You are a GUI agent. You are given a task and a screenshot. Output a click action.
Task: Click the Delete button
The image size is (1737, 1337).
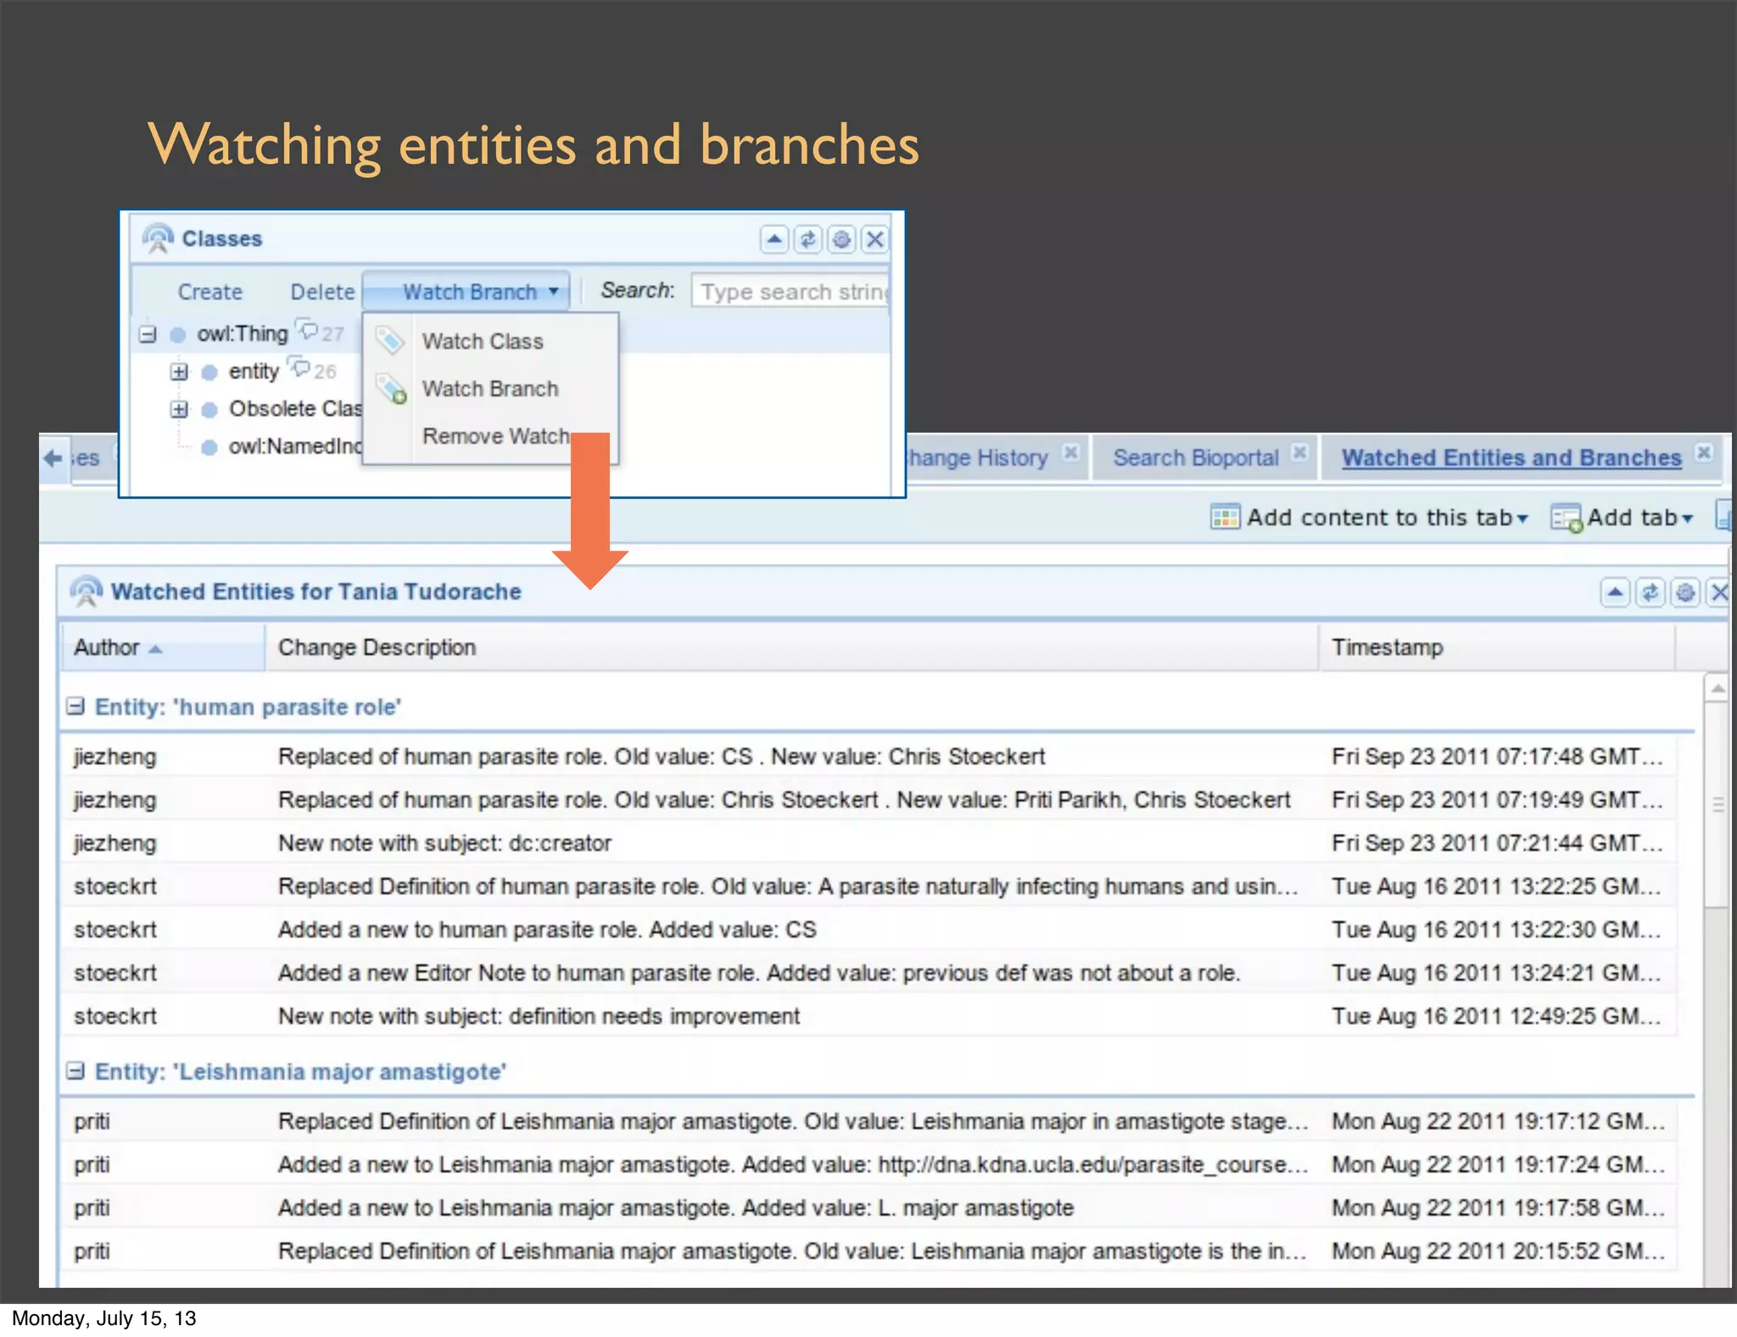pyautogui.click(x=322, y=292)
